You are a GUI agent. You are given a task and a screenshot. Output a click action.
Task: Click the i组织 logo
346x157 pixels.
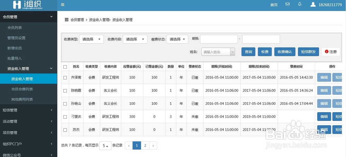[27, 4]
